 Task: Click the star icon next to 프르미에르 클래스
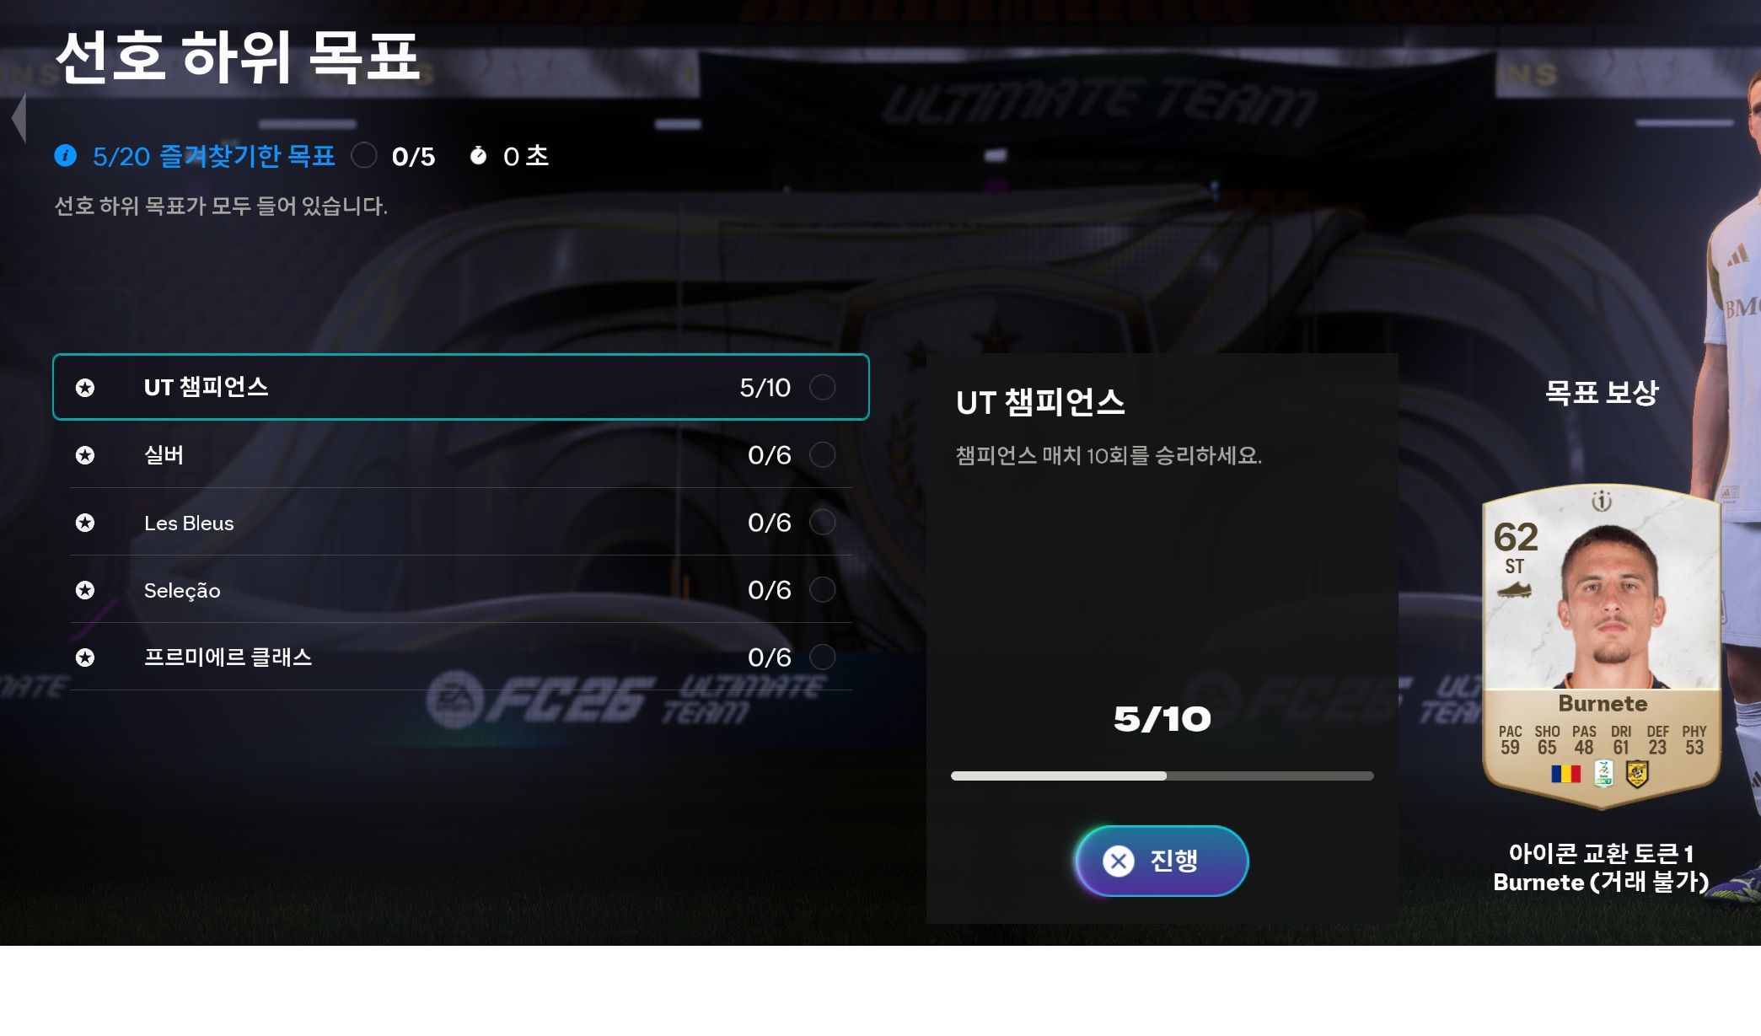point(85,658)
